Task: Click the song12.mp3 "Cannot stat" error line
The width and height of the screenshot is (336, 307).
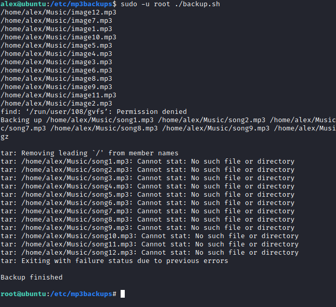Action: click(149, 252)
